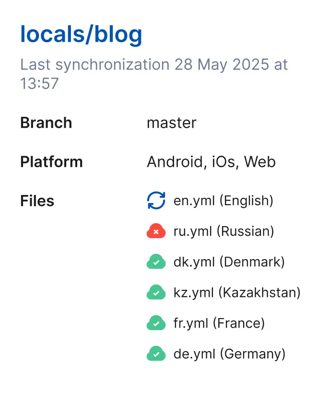Click the sync icon beside en.yml
Viewport: 328px width, 411px height.
click(156, 201)
